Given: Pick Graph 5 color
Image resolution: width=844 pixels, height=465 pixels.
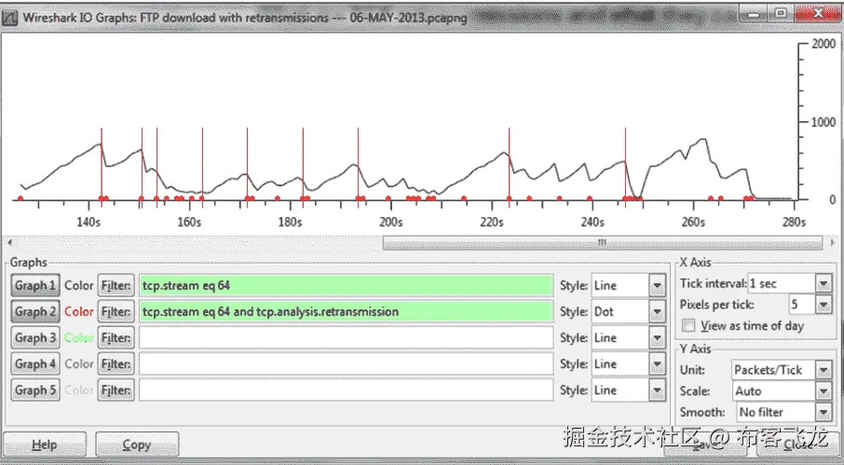Looking at the screenshot, I should tap(78, 390).
